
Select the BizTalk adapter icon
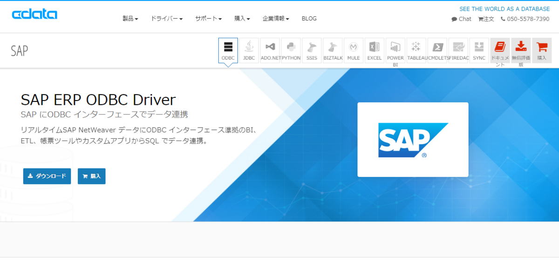point(333,50)
